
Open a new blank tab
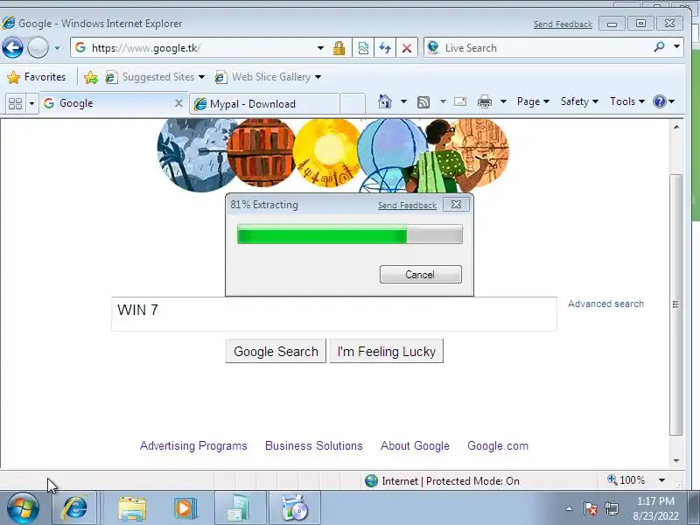(353, 104)
